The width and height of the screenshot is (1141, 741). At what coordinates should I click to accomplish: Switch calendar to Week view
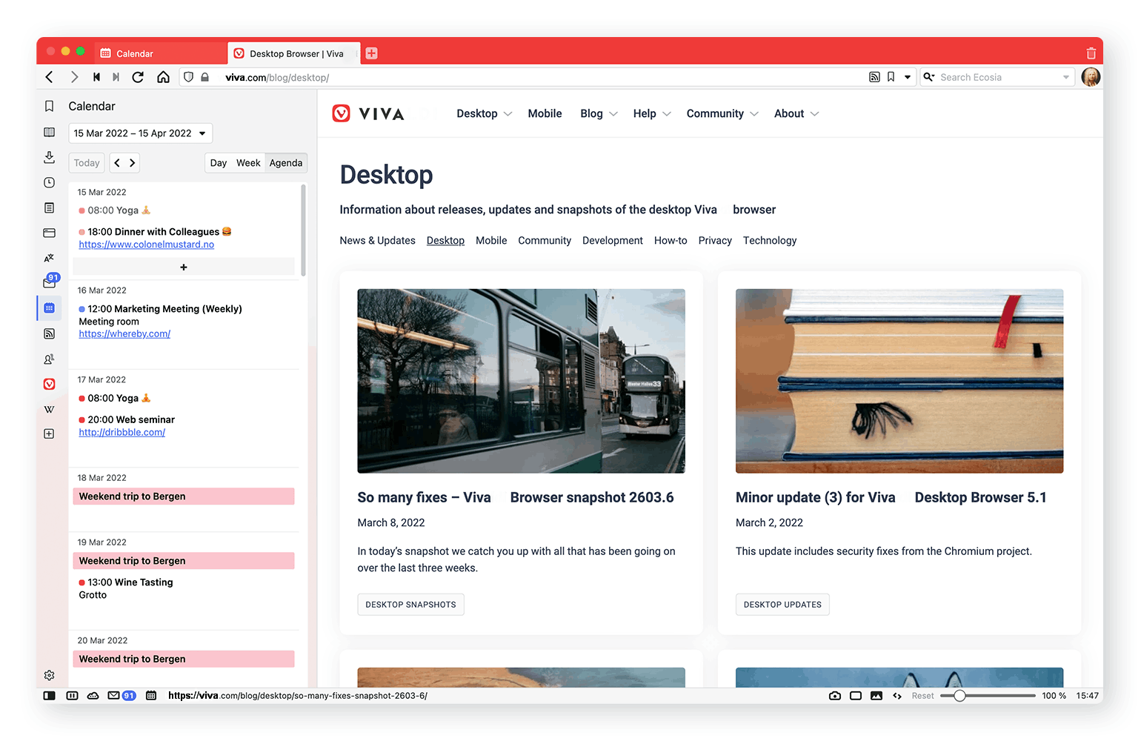248,163
